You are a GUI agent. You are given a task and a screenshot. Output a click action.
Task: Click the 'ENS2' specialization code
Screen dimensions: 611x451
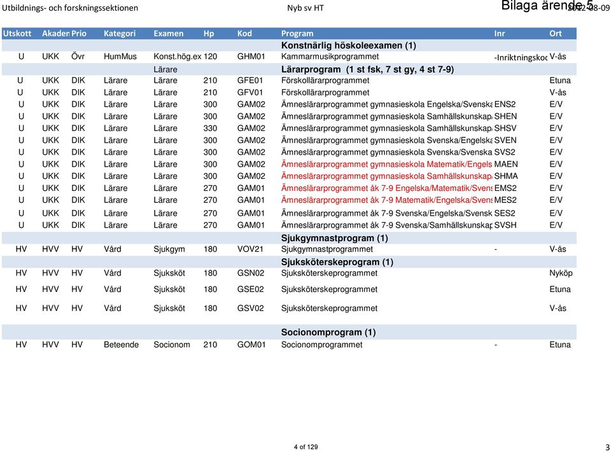(505, 104)
